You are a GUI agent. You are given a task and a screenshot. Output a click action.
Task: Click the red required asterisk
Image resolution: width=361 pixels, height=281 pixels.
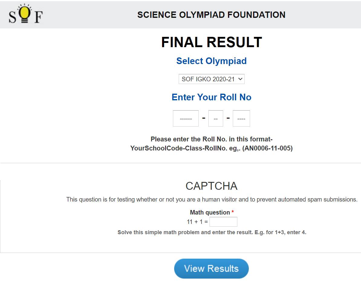(x=233, y=212)
